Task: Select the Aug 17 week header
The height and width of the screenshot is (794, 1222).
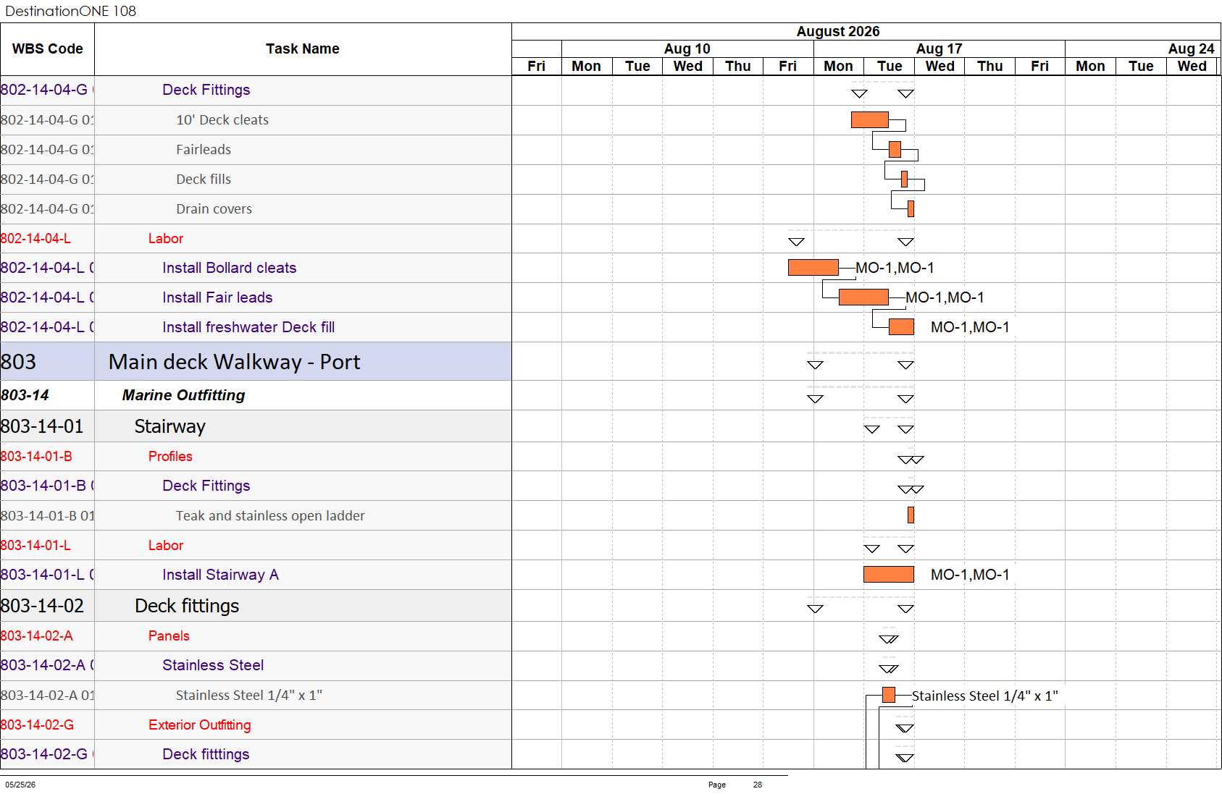Action: 939,48
